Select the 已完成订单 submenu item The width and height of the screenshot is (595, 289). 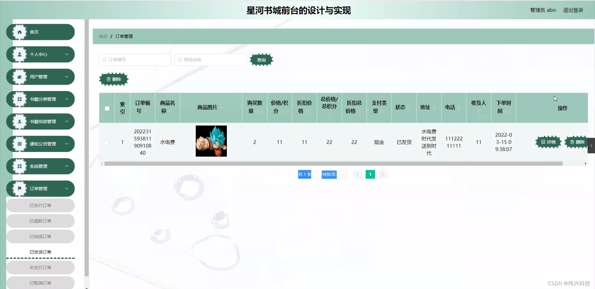40,236
